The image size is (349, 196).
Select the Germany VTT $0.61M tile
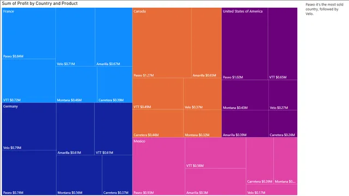coord(113,129)
